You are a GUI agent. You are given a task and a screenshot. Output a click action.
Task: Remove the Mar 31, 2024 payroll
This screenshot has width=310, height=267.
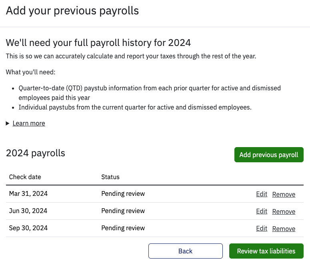284,195
